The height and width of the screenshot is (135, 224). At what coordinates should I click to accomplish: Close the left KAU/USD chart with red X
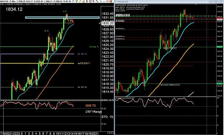coord(111,1)
